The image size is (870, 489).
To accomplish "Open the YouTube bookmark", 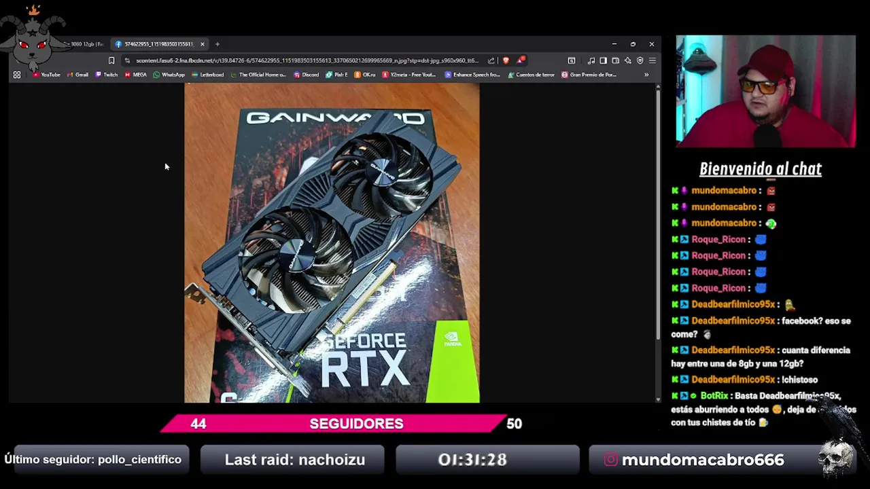I will point(46,75).
